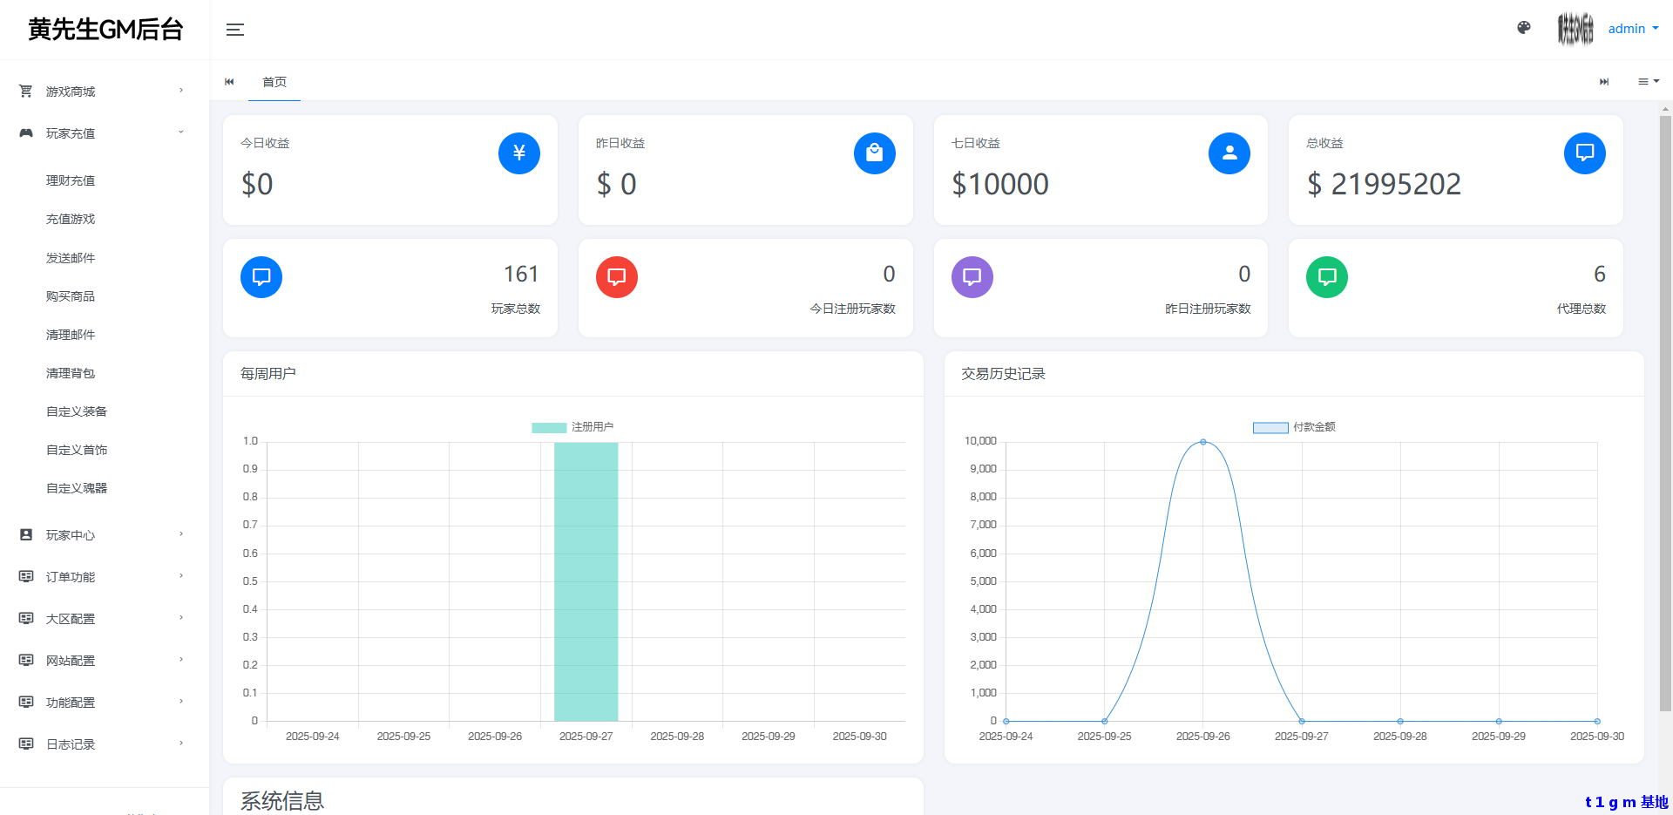Viewport: 1673px width, 815px height.
Task: Click the green chat icon for agent total
Action: click(x=1326, y=277)
